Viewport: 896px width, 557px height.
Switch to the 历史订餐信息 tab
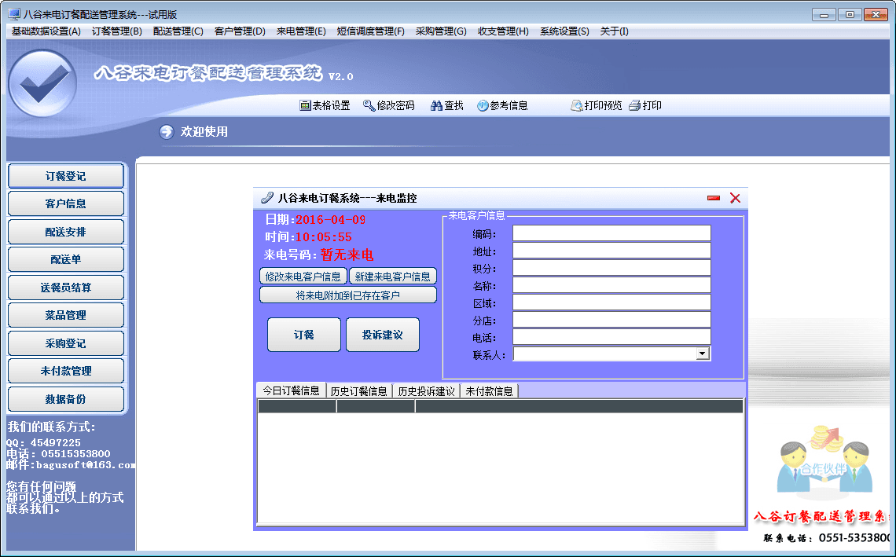click(358, 390)
